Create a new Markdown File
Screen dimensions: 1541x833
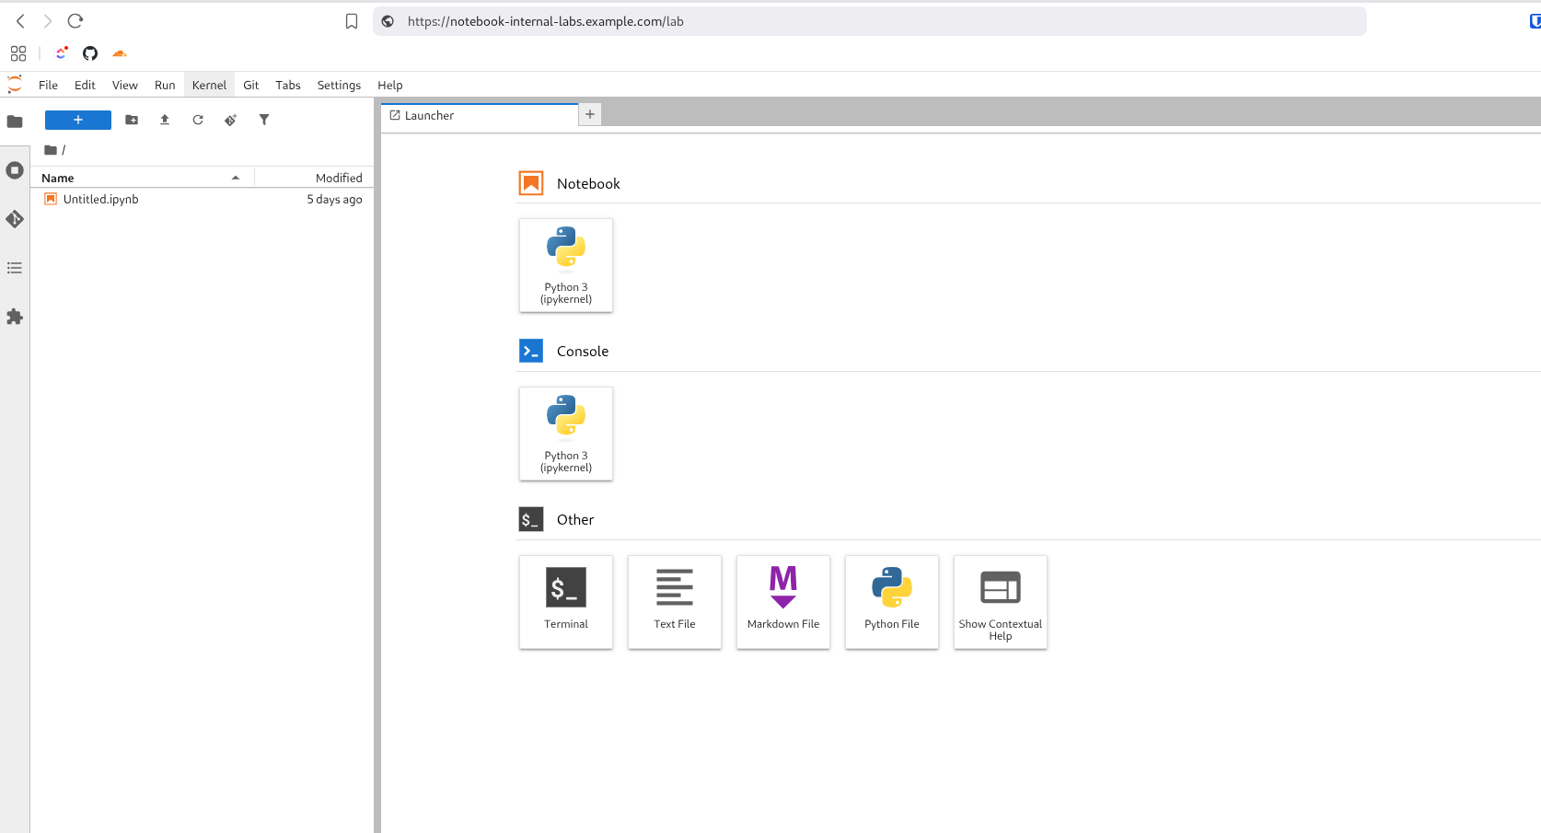pos(782,602)
